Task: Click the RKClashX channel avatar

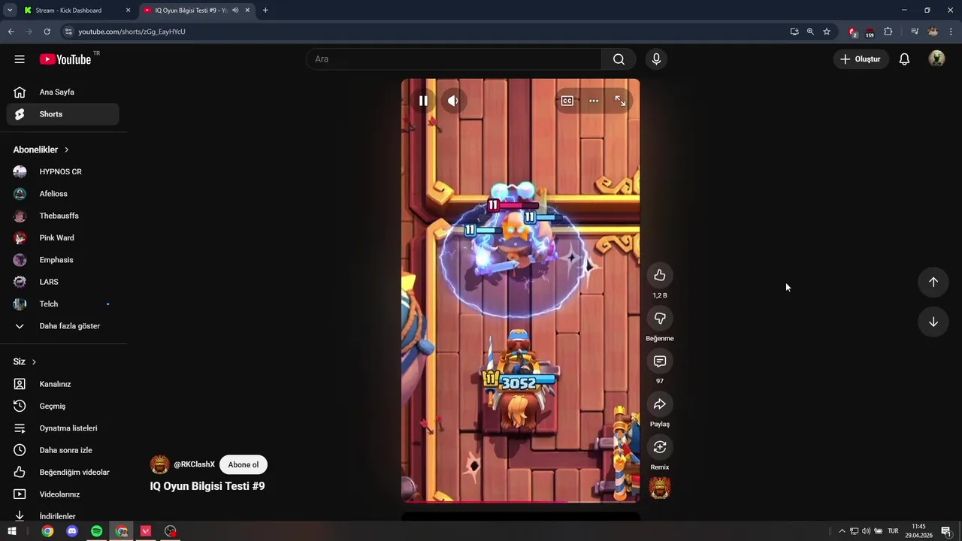Action: point(159,464)
